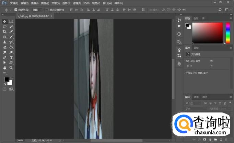The width and height of the screenshot is (234, 143).
Task: Open the 3D cube panel icon
Action: [x=179, y=64]
